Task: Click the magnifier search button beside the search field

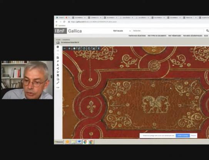Action: [x=207, y=31]
